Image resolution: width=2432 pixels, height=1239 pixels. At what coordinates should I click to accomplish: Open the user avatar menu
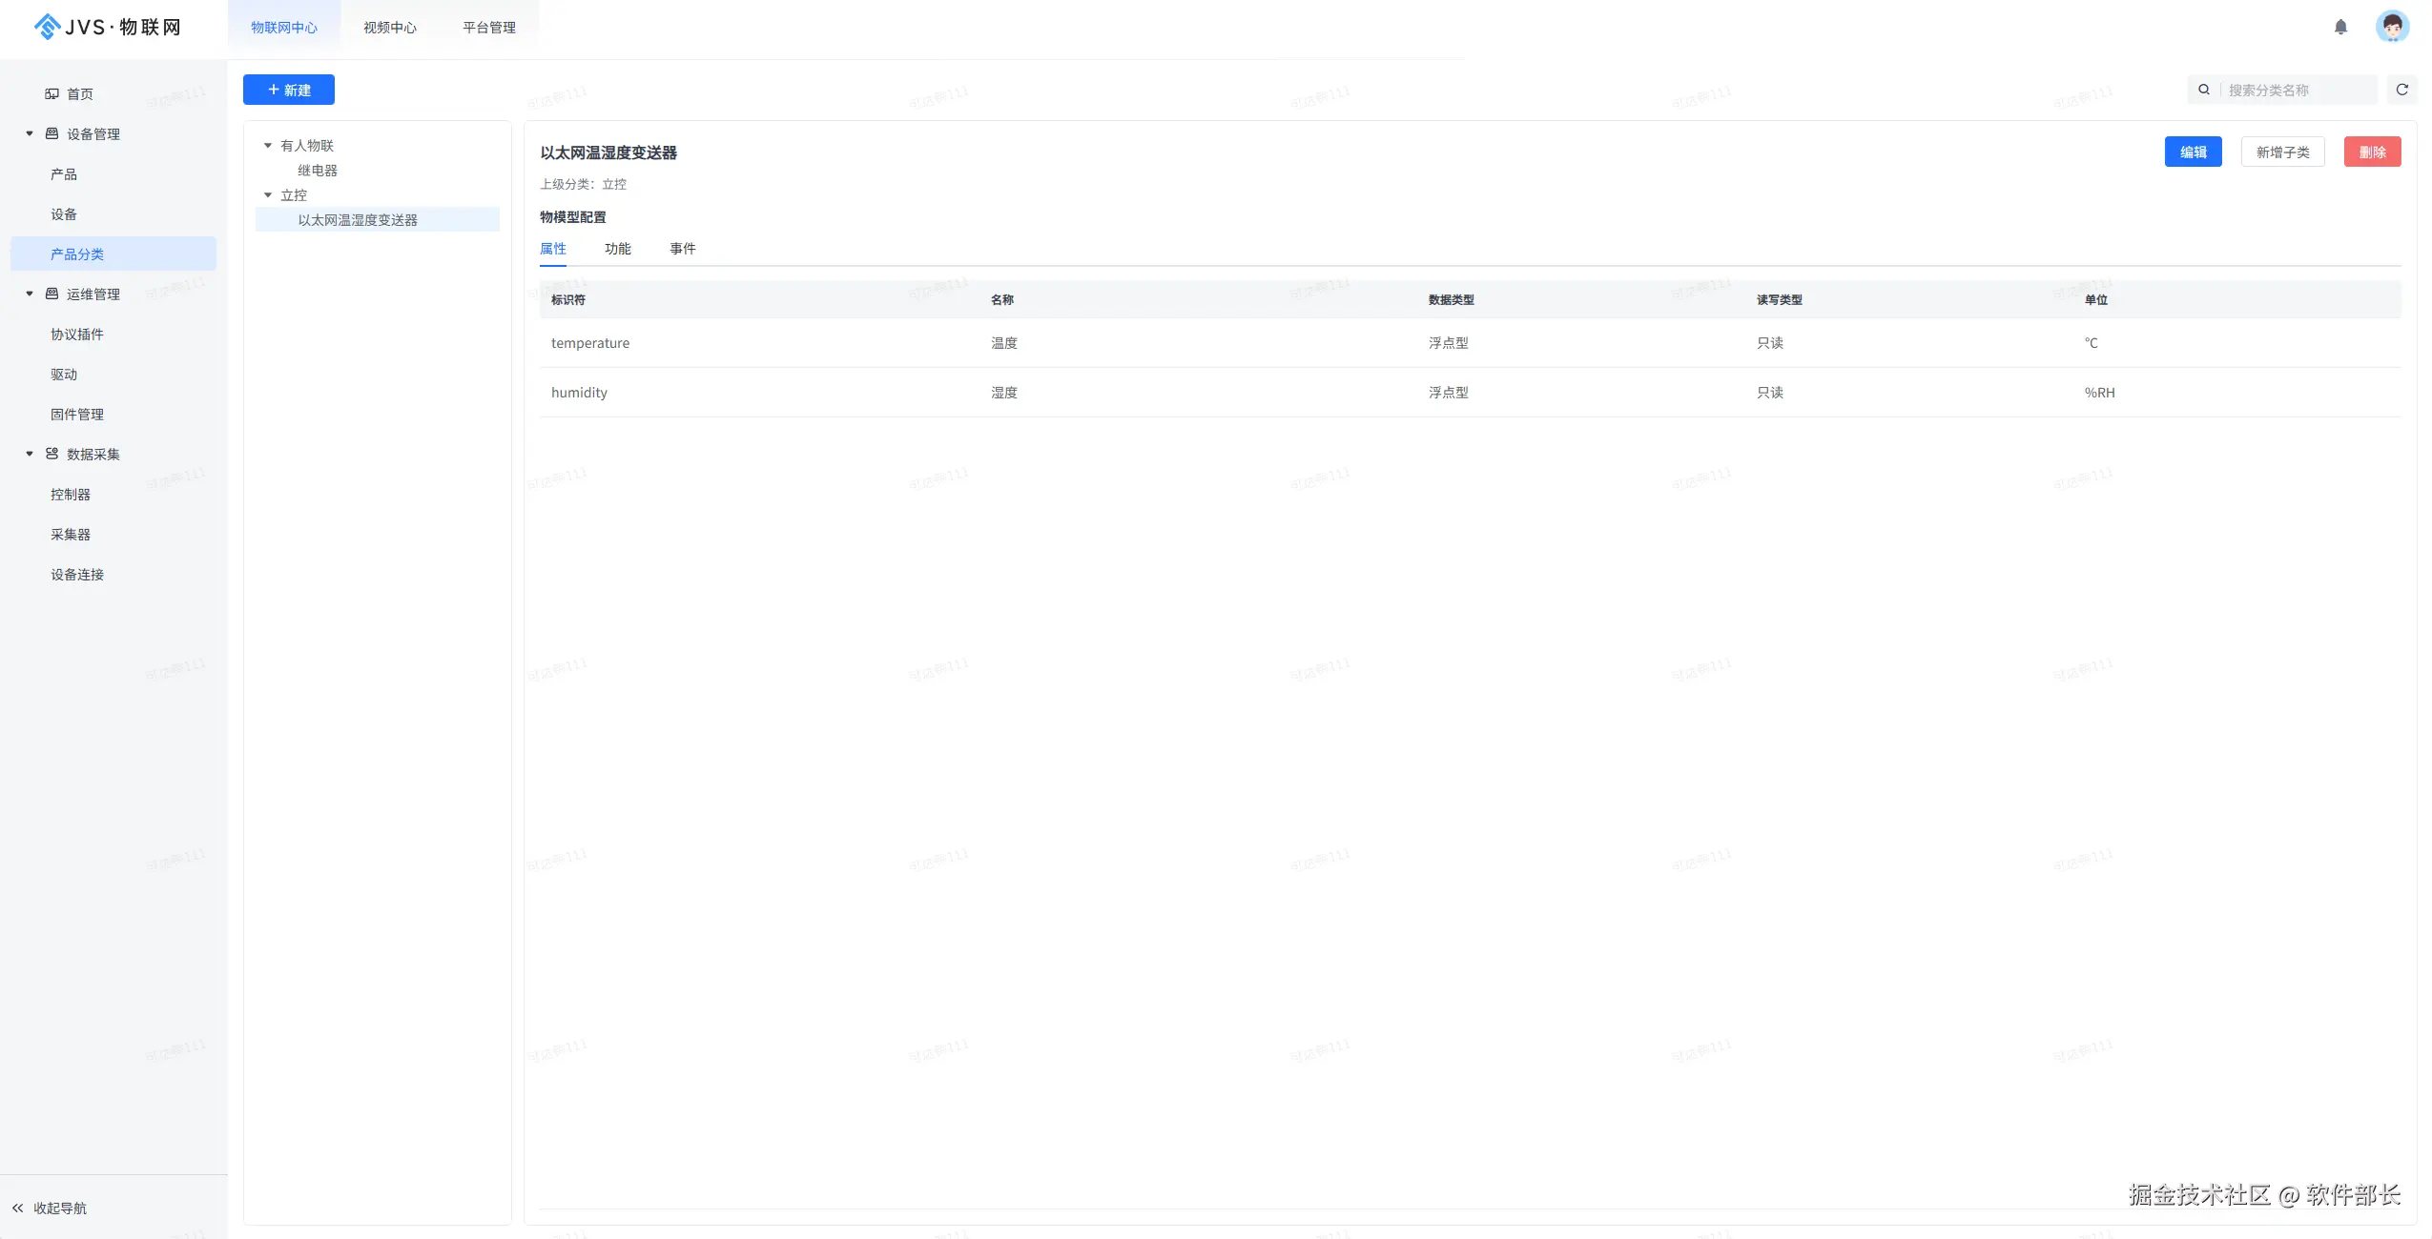pyautogui.click(x=2392, y=26)
